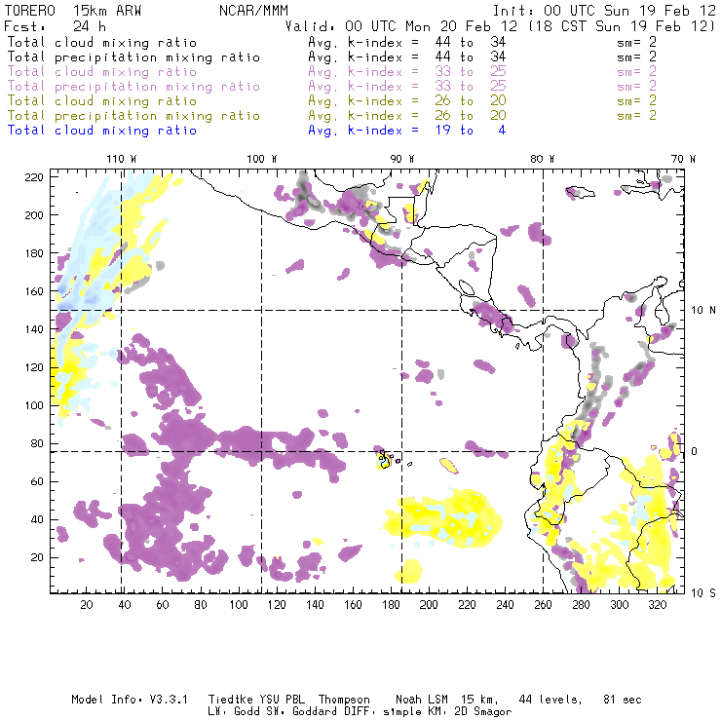The image size is (721, 721).
Task: Click the olive Total cloud mixing ratio legend
Action: pyautogui.click(x=102, y=101)
